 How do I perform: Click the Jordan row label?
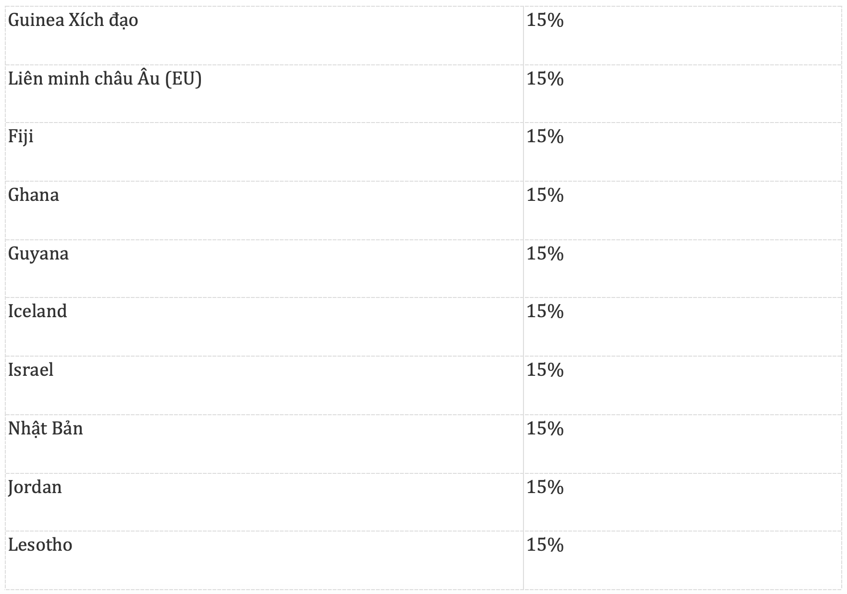tap(35, 487)
